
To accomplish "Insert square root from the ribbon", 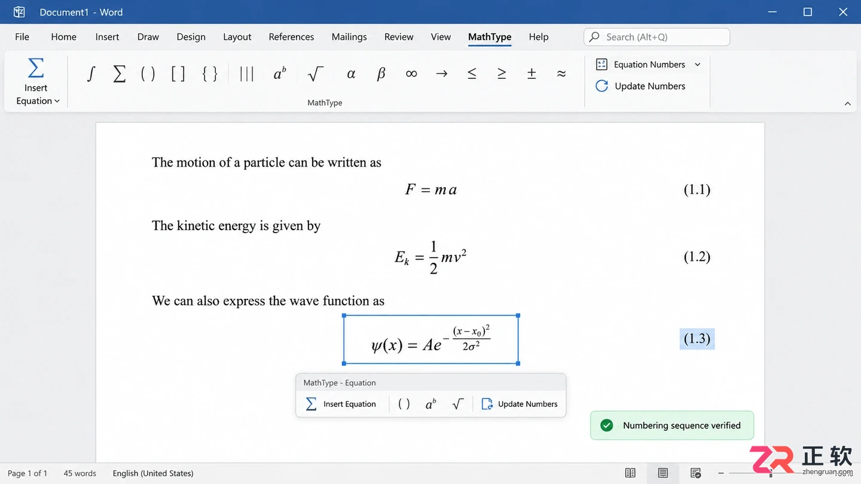I will (x=315, y=73).
